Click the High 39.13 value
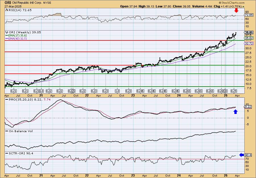 146,6
